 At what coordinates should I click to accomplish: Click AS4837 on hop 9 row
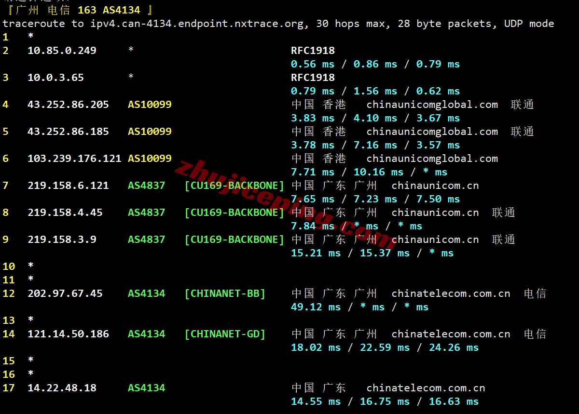click(x=147, y=240)
